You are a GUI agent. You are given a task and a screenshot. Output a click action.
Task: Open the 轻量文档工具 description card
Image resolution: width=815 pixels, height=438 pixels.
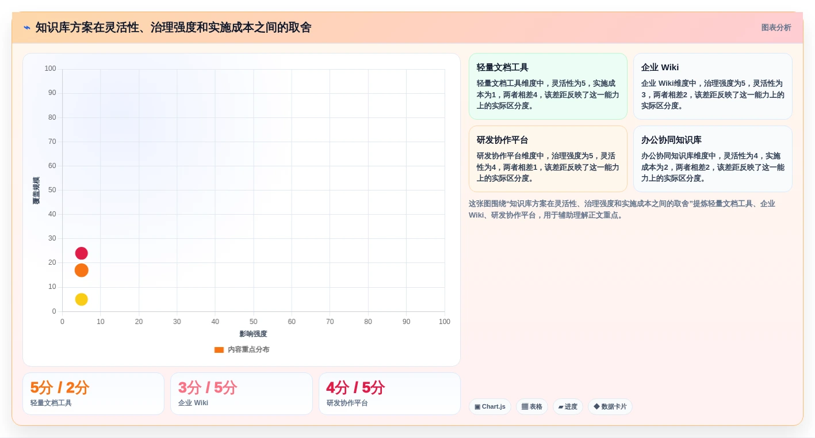tap(548, 86)
